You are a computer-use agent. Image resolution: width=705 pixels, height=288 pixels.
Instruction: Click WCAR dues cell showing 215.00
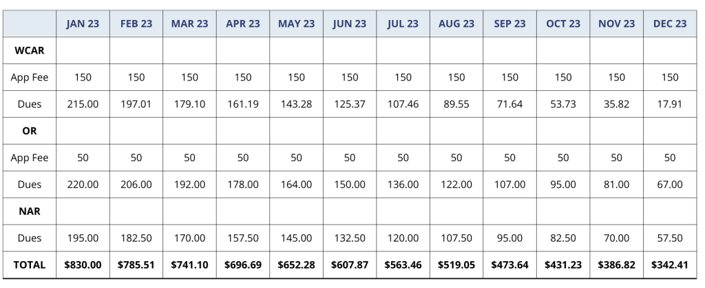(83, 104)
